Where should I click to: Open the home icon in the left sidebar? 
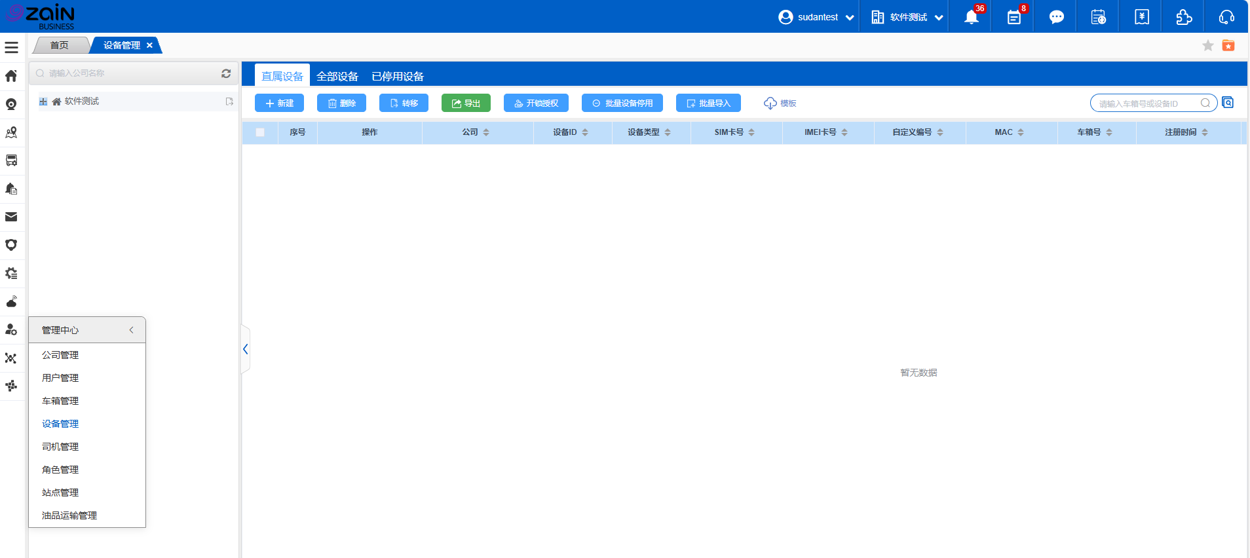tap(11, 76)
